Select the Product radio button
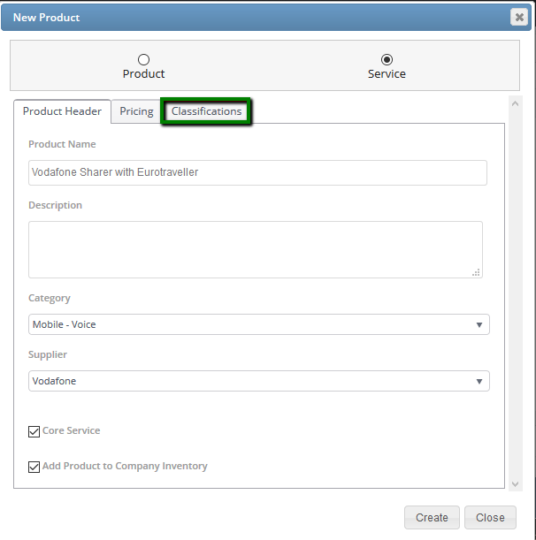The width and height of the screenshot is (536, 540). pyautogui.click(x=143, y=59)
